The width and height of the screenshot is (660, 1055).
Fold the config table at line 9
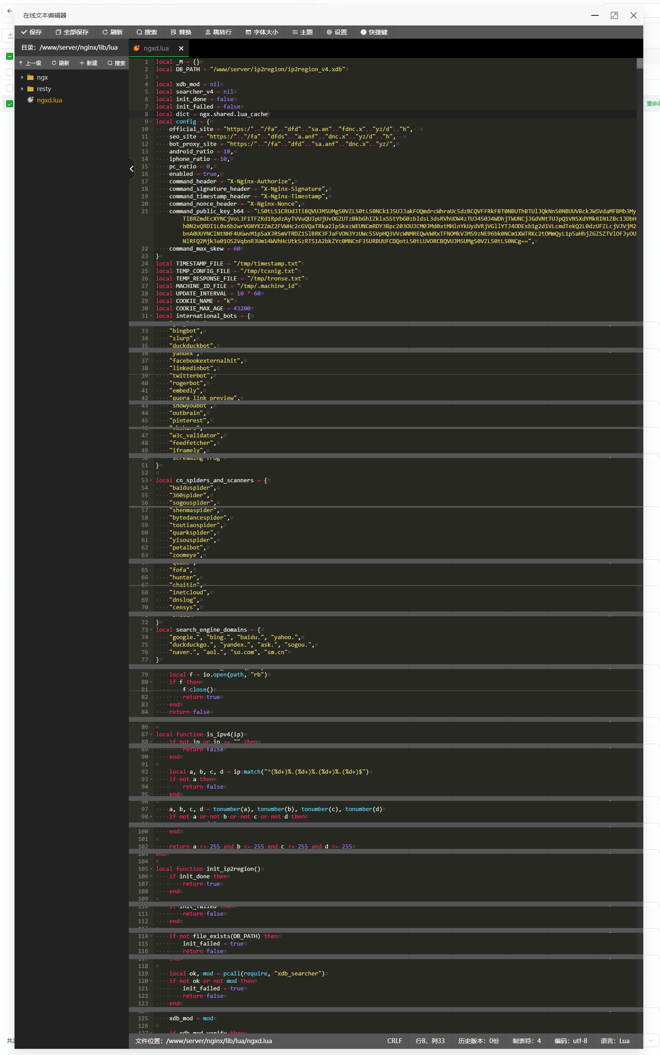[x=151, y=122]
